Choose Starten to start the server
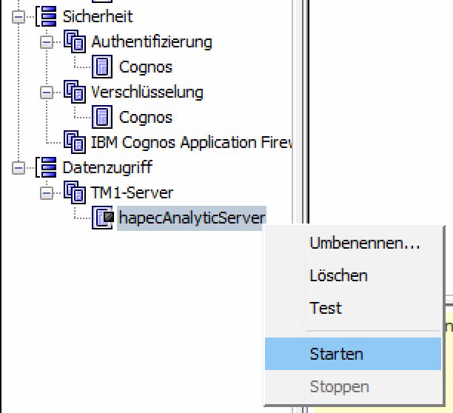The image size is (453, 413). [x=336, y=354]
